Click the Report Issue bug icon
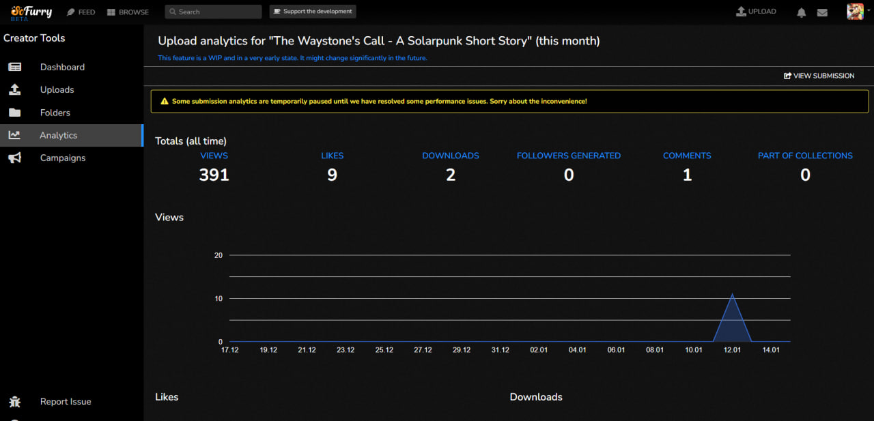This screenshot has width=874, height=421. (x=14, y=402)
